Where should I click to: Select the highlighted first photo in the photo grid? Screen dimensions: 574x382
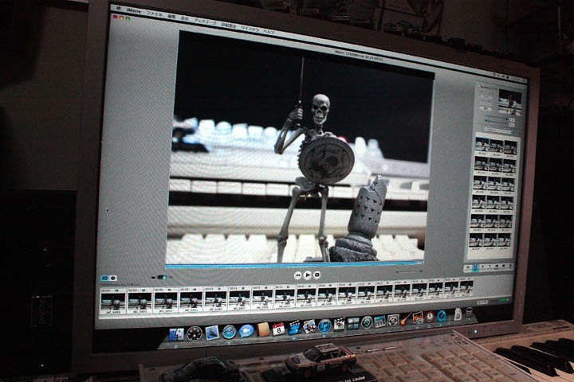(482, 145)
